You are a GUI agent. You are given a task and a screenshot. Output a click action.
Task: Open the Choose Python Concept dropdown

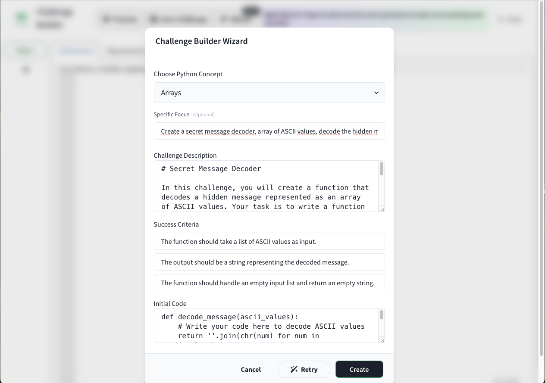[x=269, y=93]
